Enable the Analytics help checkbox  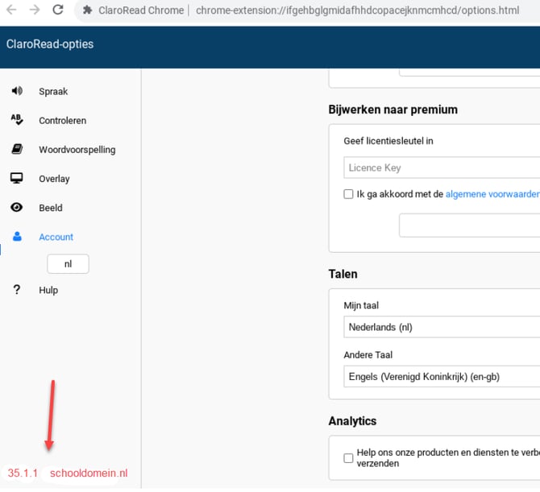(348, 457)
